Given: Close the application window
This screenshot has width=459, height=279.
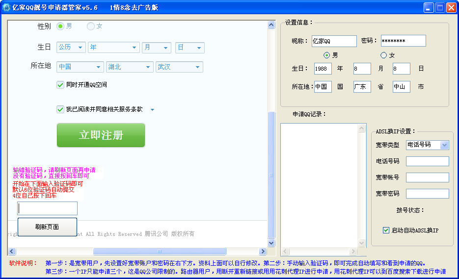Looking at the screenshot, I should click(451, 8).
